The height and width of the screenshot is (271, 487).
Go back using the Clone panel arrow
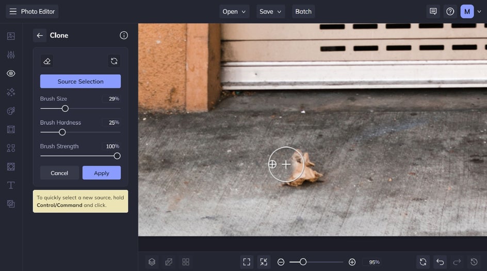[40, 36]
